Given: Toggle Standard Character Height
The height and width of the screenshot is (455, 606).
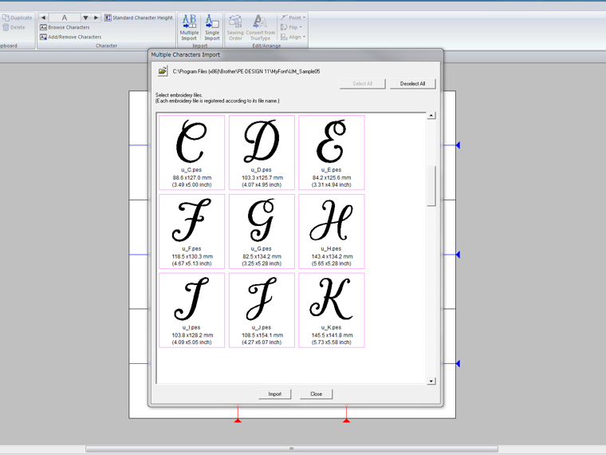Looking at the screenshot, I should (x=139, y=18).
